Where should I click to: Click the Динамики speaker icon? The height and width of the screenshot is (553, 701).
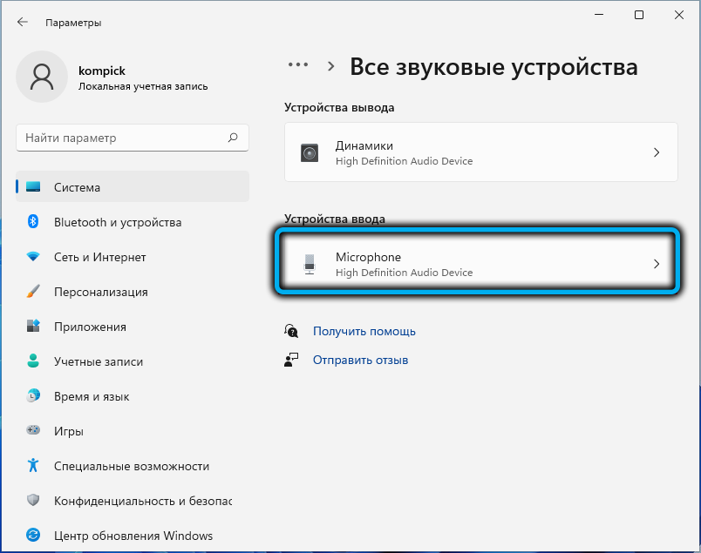pos(310,153)
